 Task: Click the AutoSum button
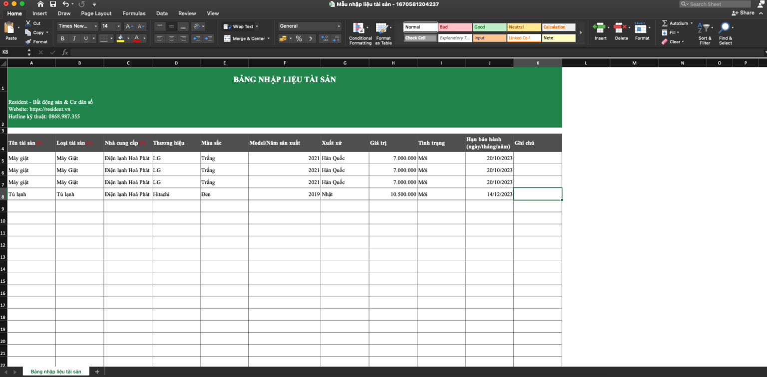pyautogui.click(x=678, y=23)
